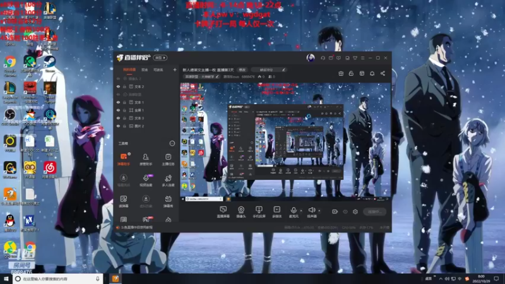Viewport: 505px width, 284px height.
Task: Click the user avatar in title bar
Action: [311, 57]
